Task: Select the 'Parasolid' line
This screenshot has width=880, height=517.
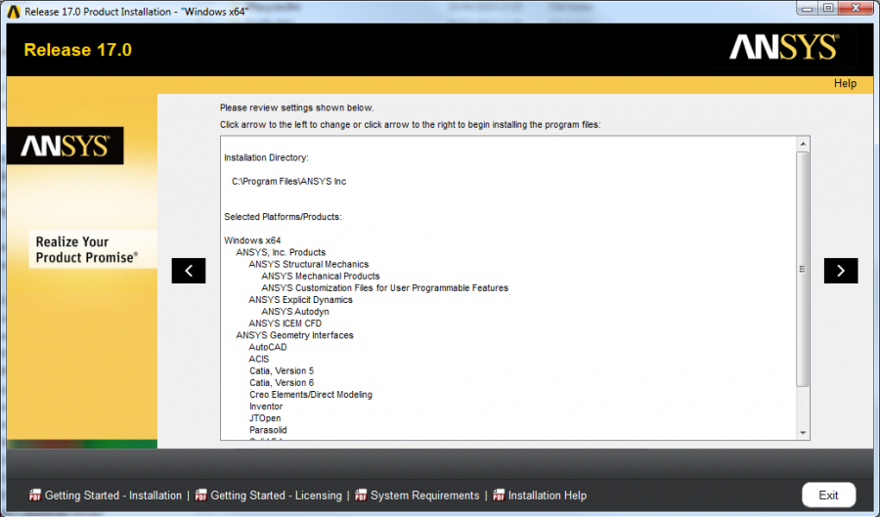Action: pos(268,430)
